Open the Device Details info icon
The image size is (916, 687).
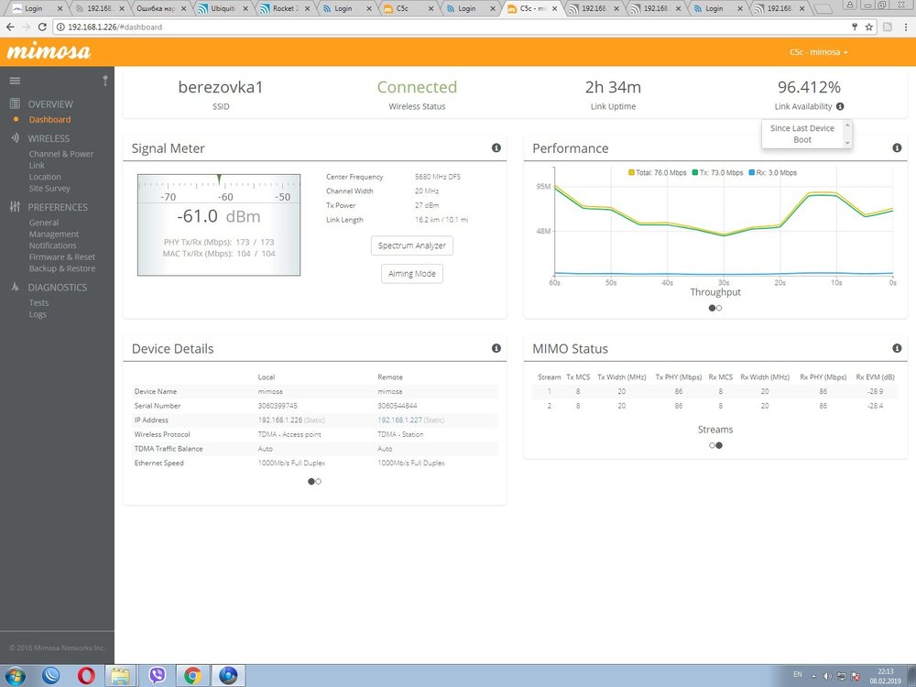pyautogui.click(x=496, y=348)
